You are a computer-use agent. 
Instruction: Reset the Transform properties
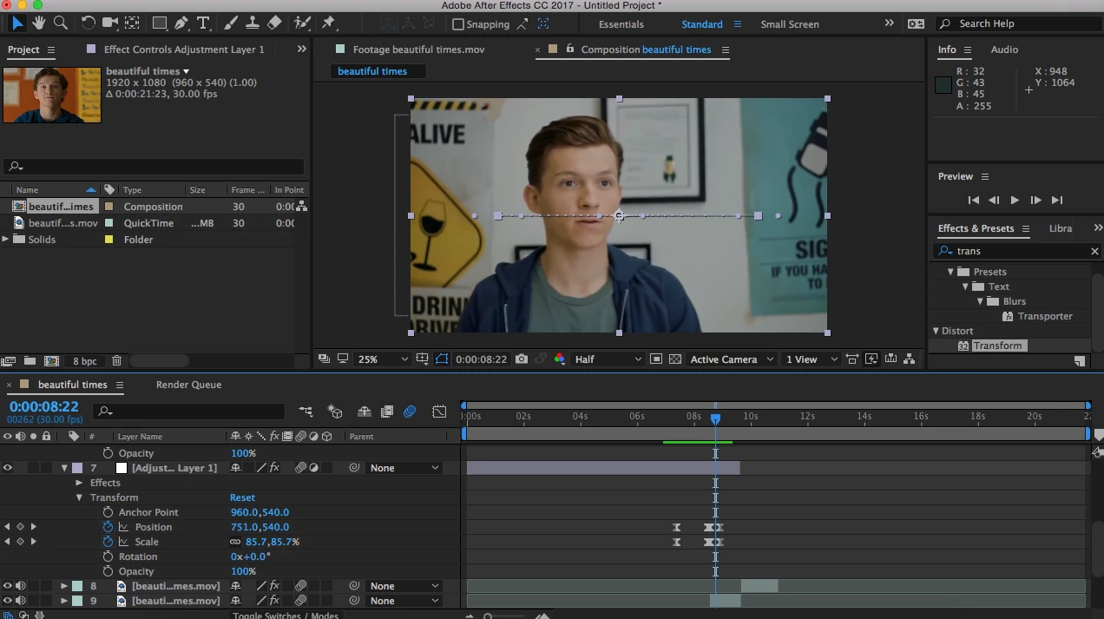click(x=242, y=497)
